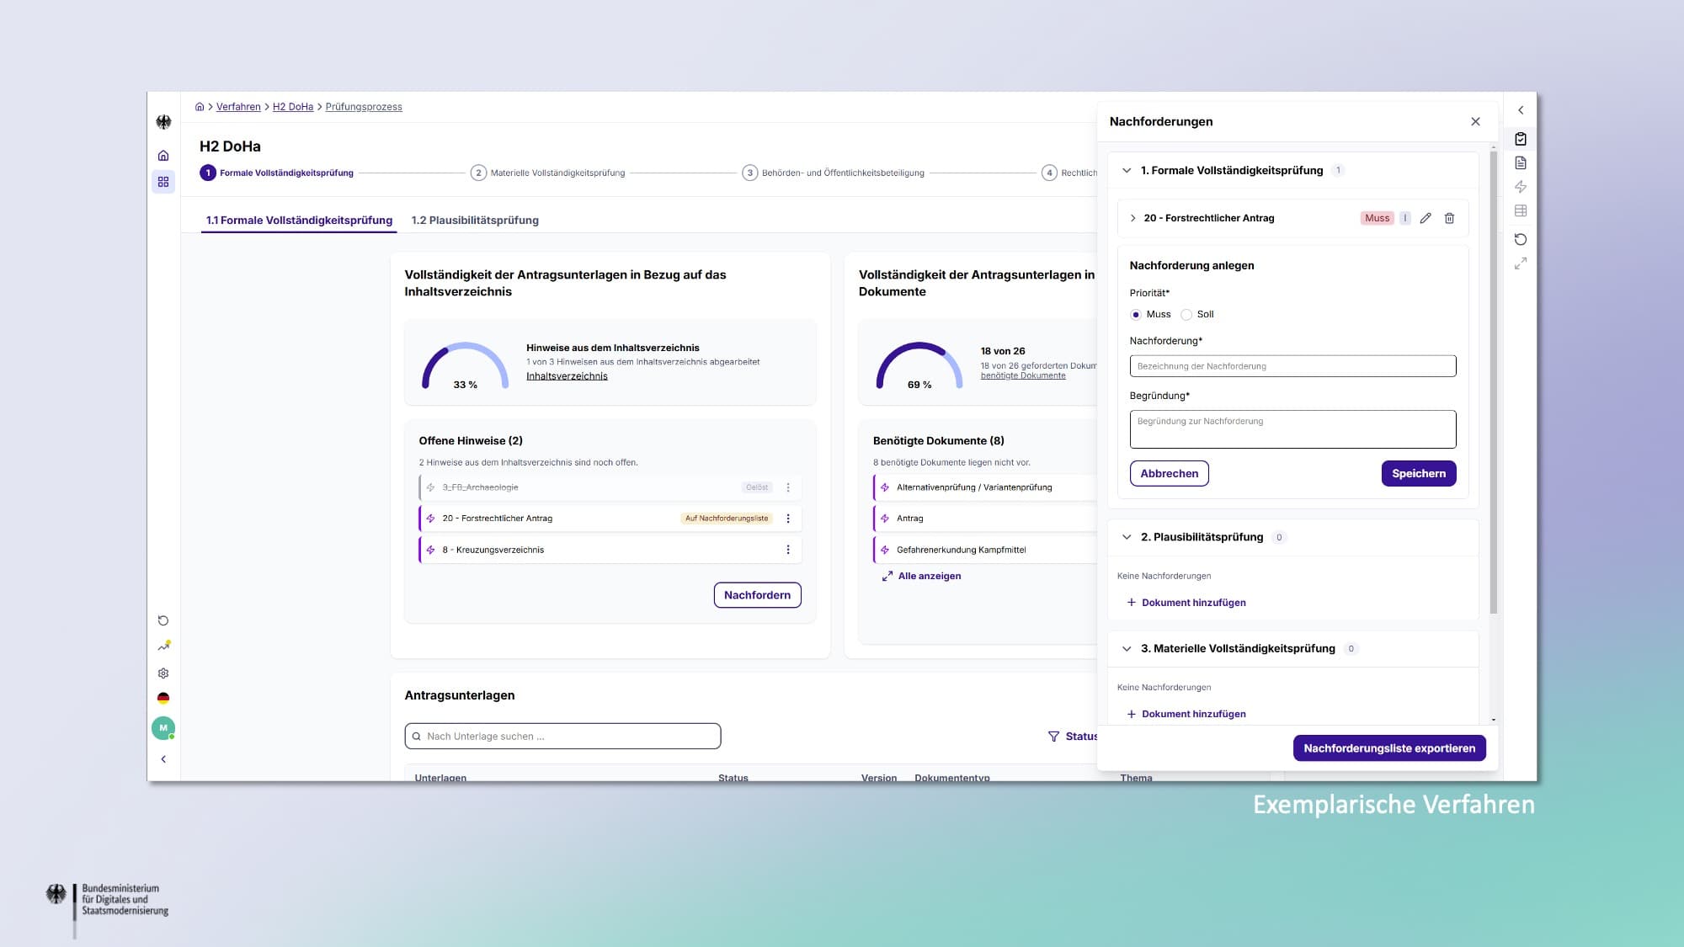Viewport: 1684px width, 947px height.
Task: Switch to 1.2 Plausibilitätsprüfung tab
Action: [x=475, y=221]
